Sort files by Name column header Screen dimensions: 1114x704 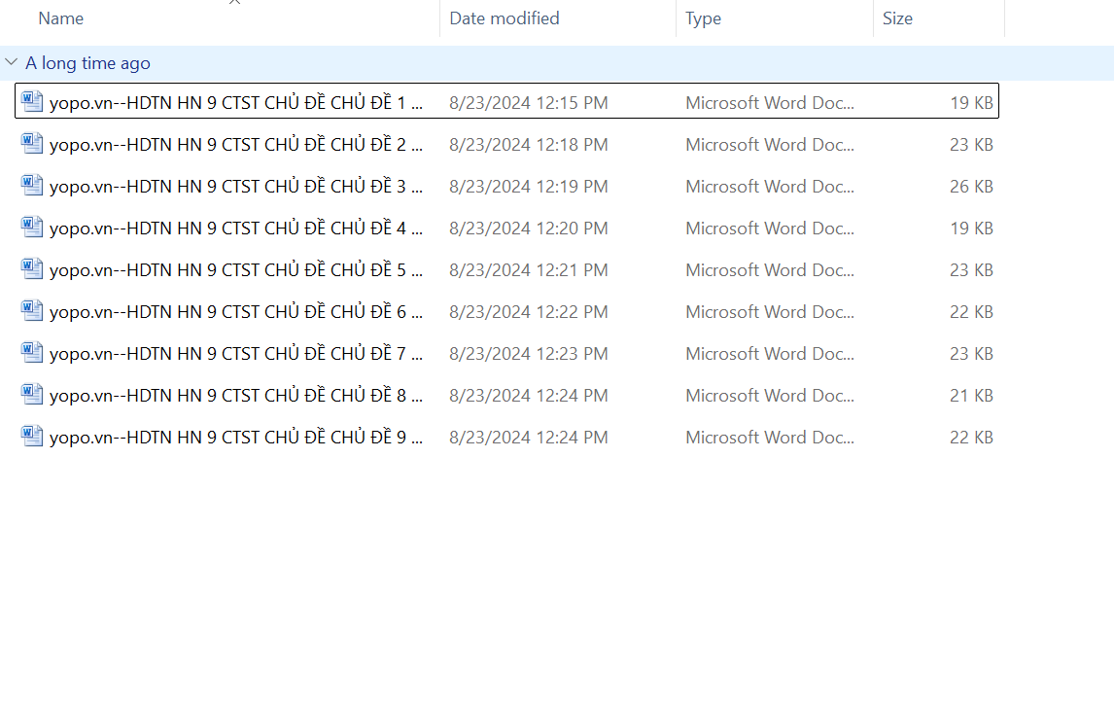point(60,18)
